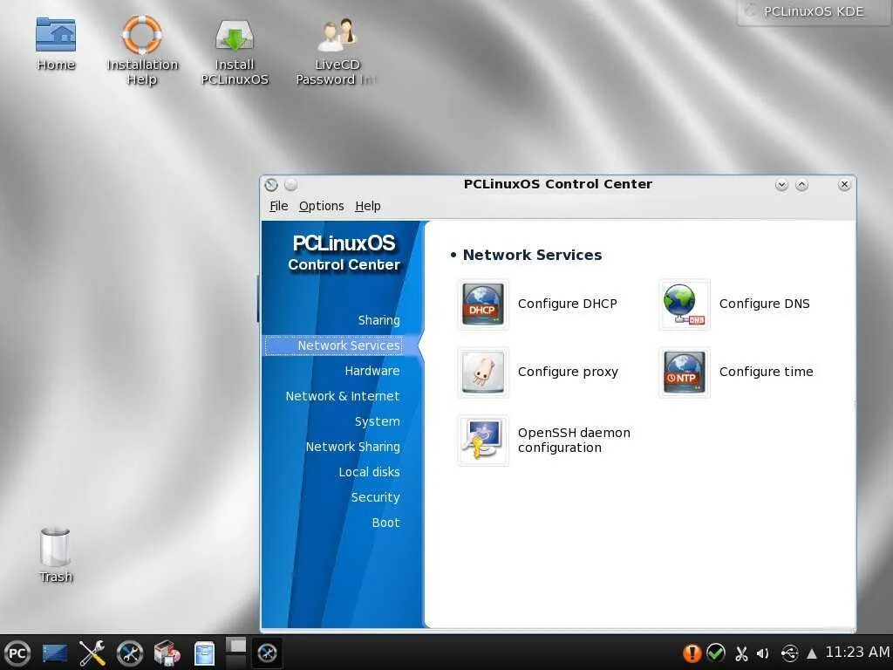This screenshot has height=670, width=893.
Task: Launch the package manager taskbar icon
Action: click(167, 653)
